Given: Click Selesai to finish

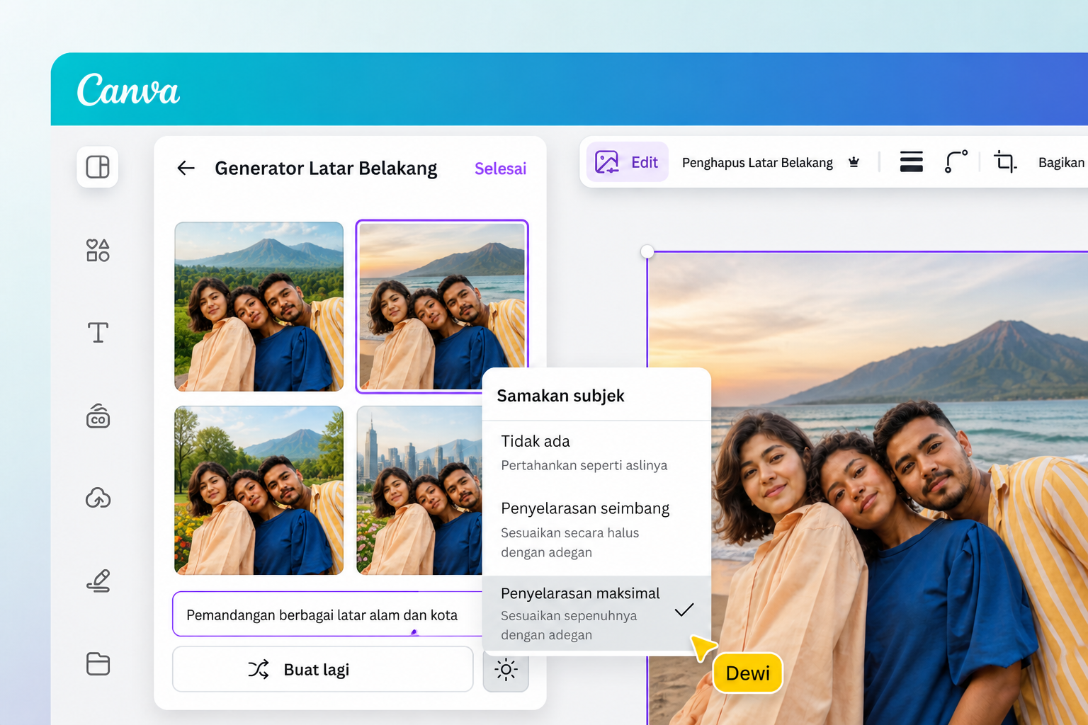Looking at the screenshot, I should pyautogui.click(x=500, y=169).
